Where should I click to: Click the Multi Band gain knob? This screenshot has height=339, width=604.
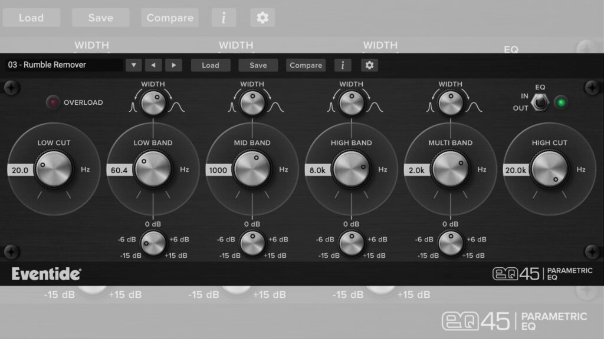pos(450,243)
